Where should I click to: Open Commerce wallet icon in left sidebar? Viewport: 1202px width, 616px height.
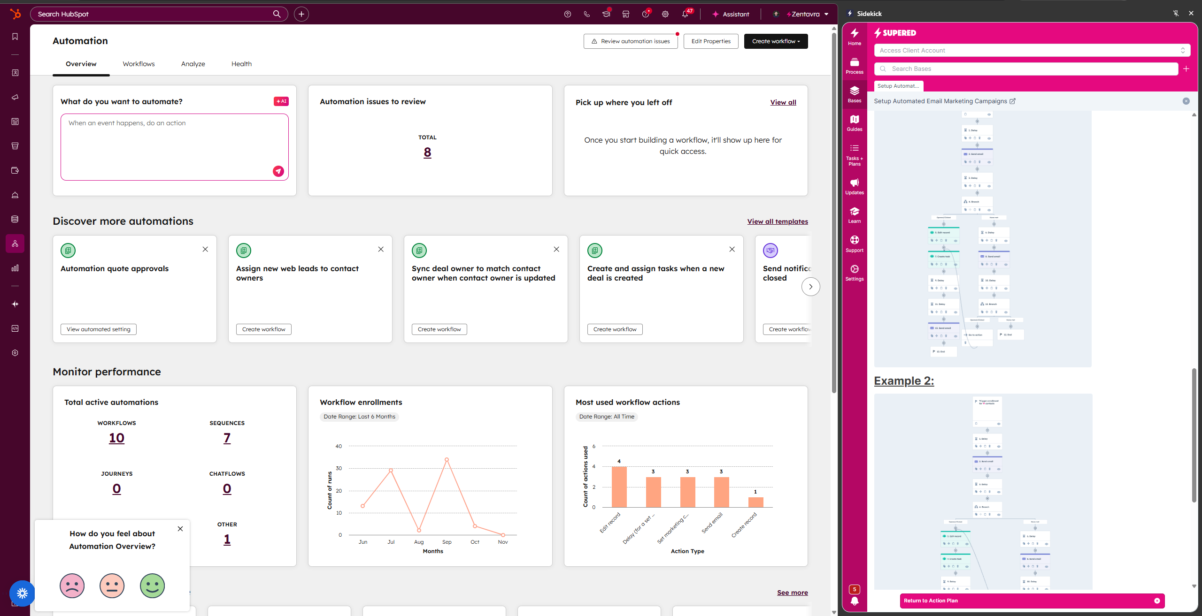coord(15,170)
